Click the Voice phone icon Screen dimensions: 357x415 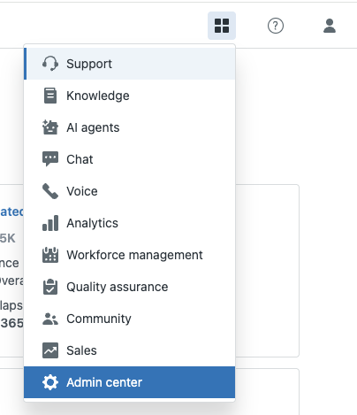tap(50, 191)
